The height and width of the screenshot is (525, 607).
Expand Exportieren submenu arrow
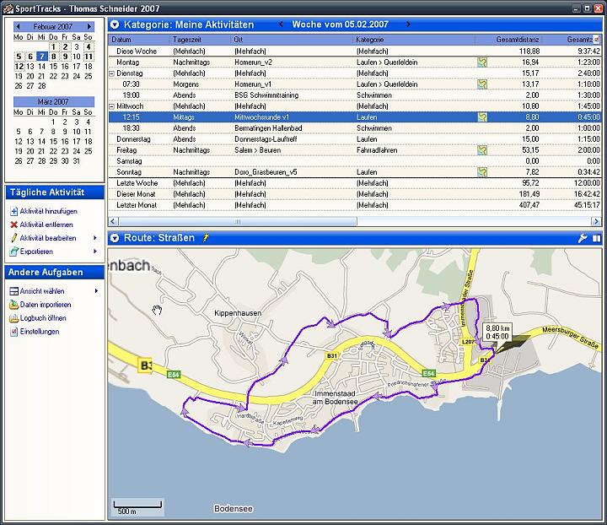pyautogui.click(x=95, y=252)
